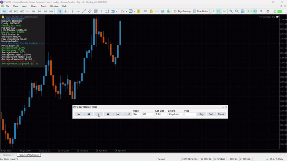The height and width of the screenshot is (161, 287).
Task: Open the Tools menu
Action: 43,6
